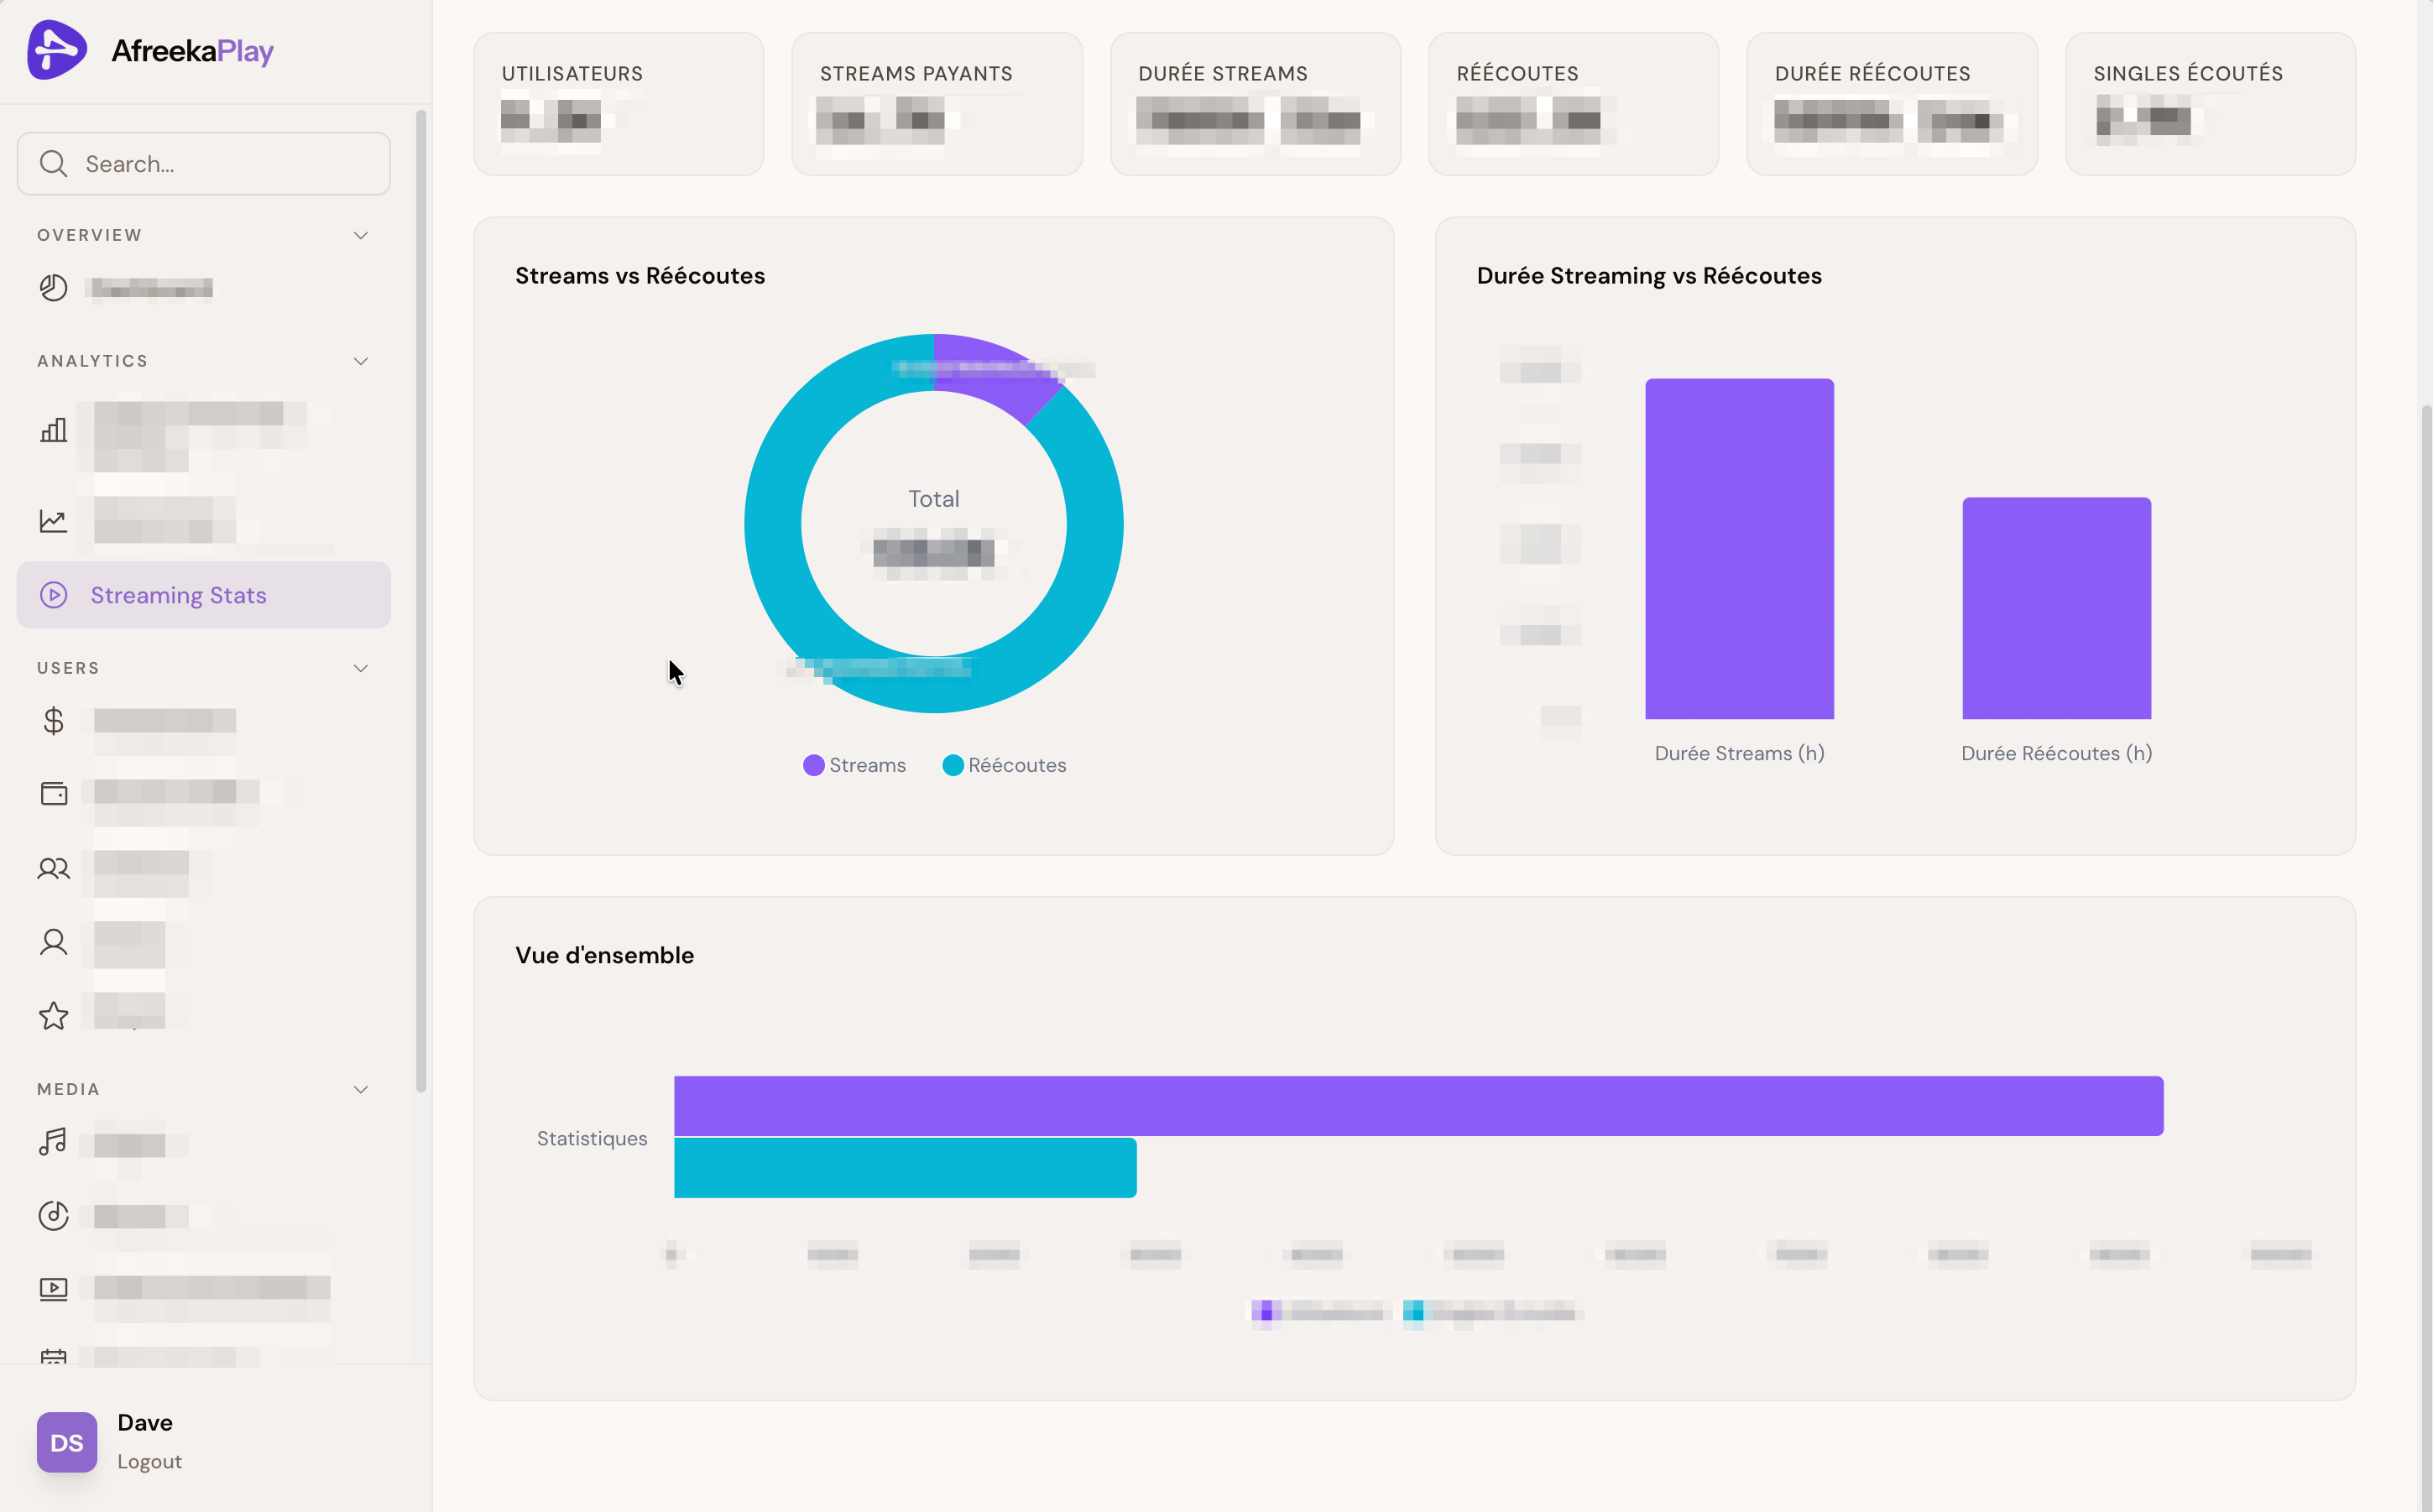Screen dimensions: 2433x1512
Task: Focus the Search input field
Action: coord(204,164)
